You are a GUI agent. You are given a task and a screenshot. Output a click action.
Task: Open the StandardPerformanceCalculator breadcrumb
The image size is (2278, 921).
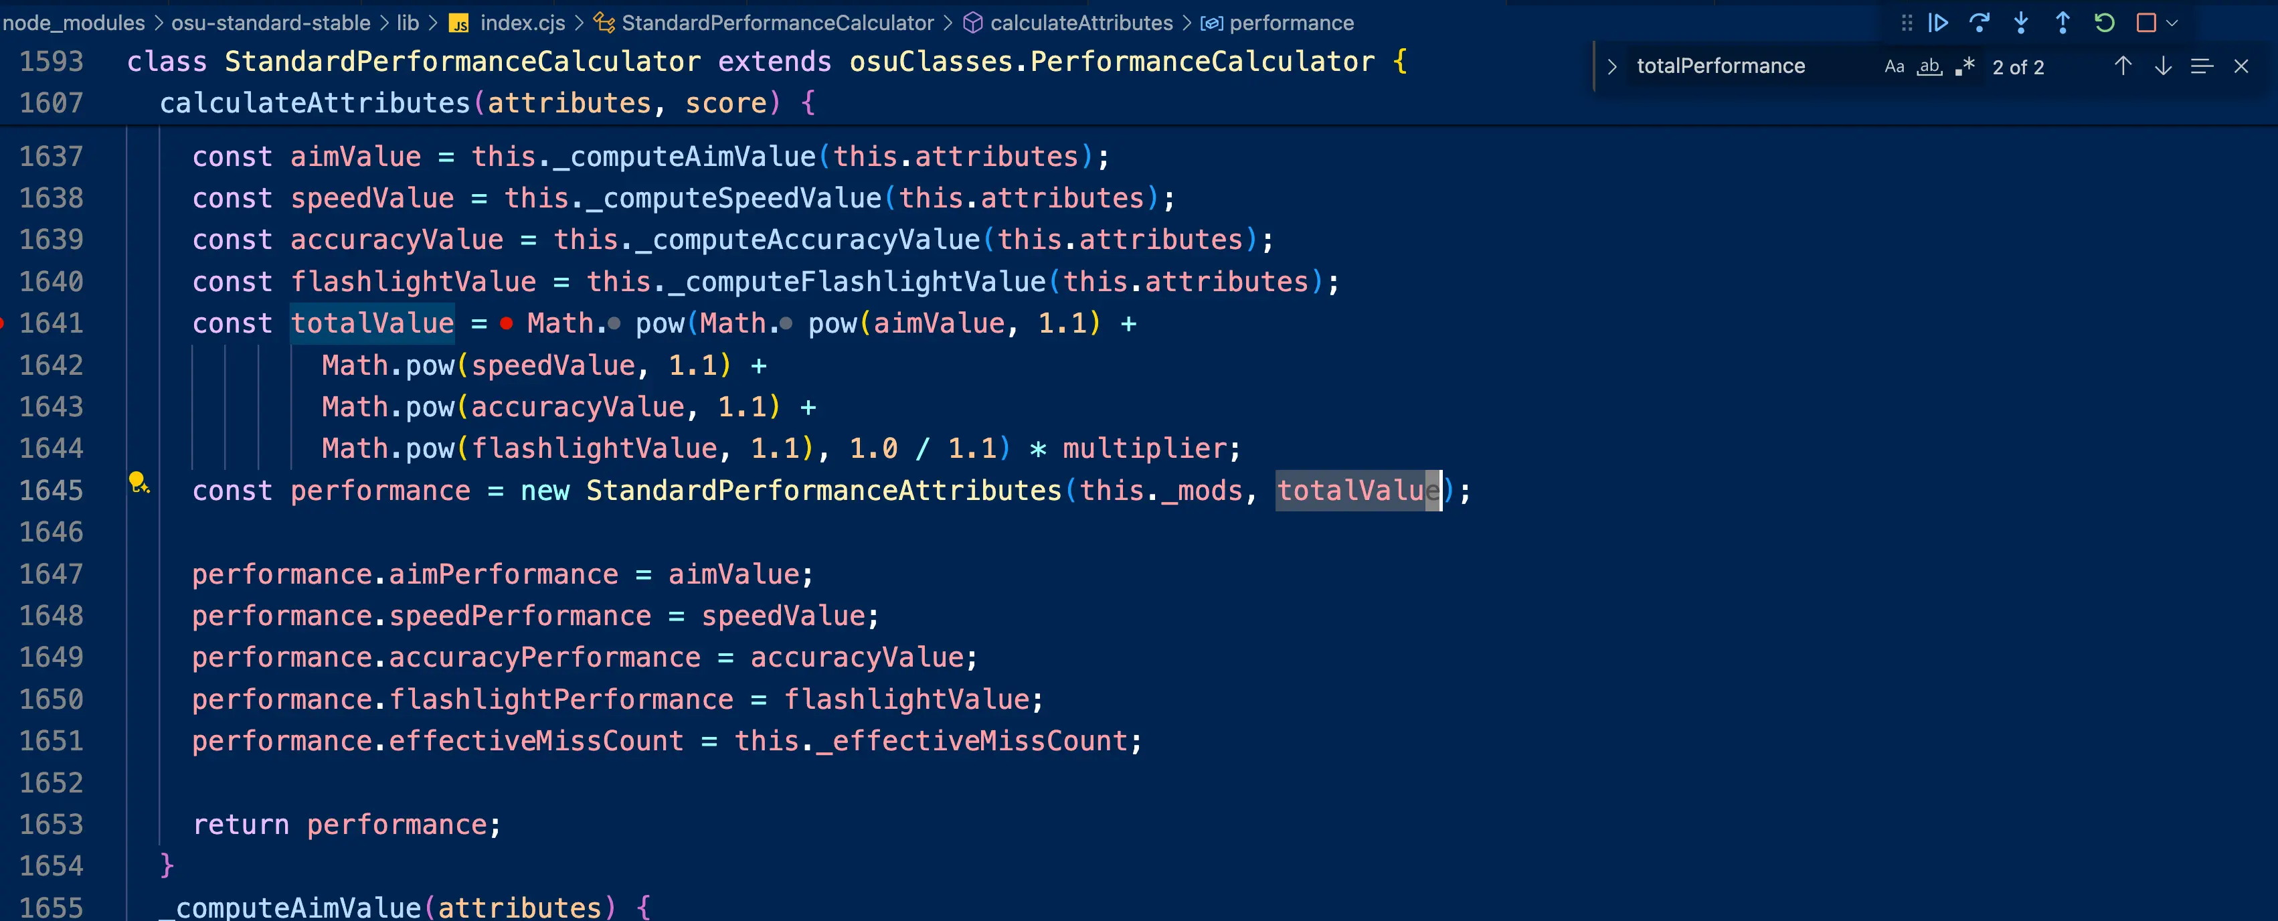tap(778, 23)
